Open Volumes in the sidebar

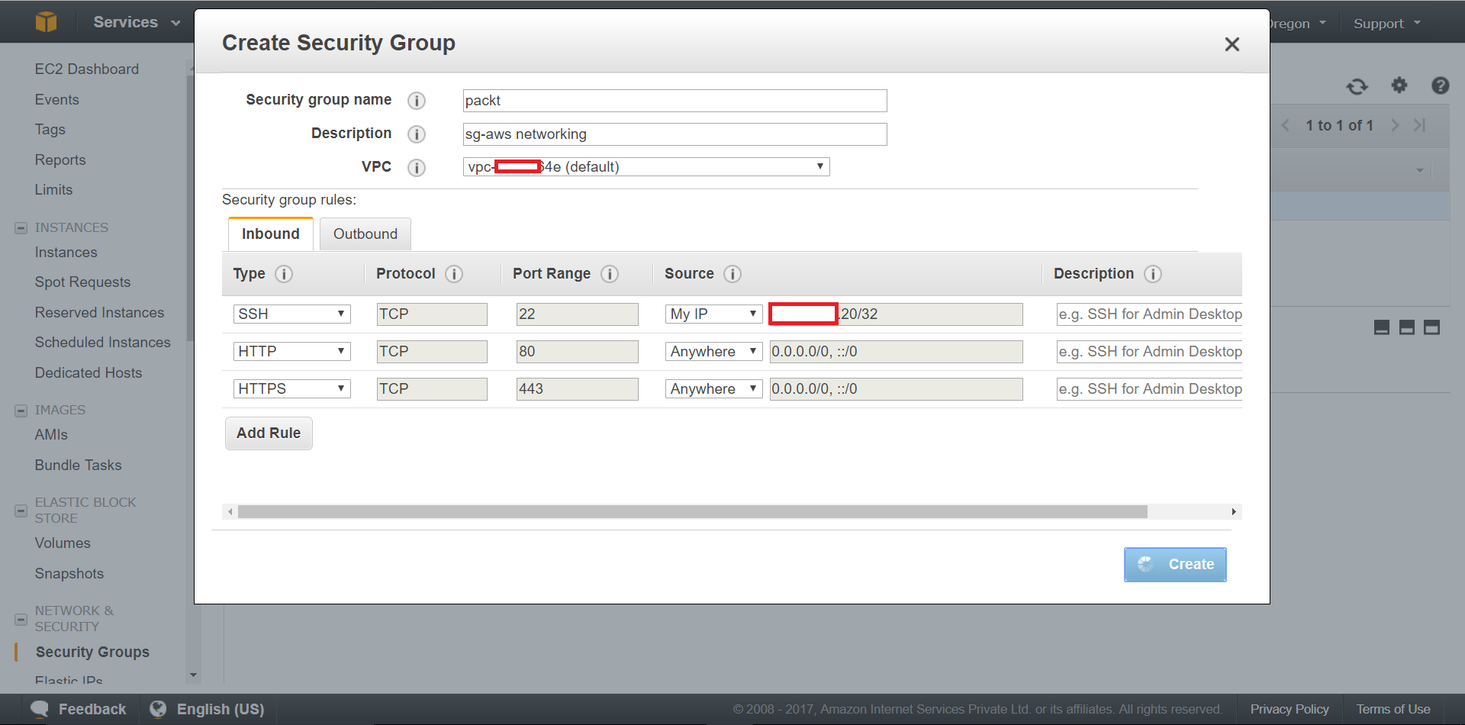click(63, 543)
